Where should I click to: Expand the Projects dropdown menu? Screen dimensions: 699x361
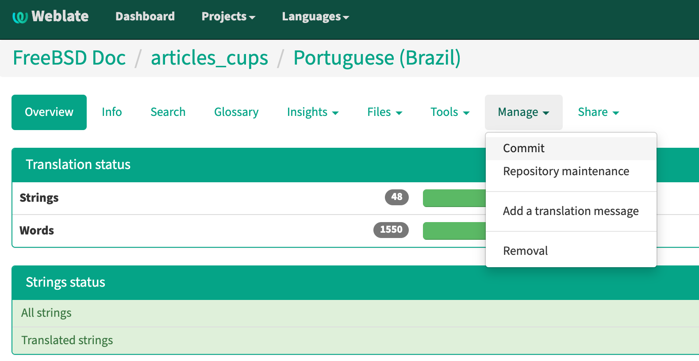(x=228, y=16)
